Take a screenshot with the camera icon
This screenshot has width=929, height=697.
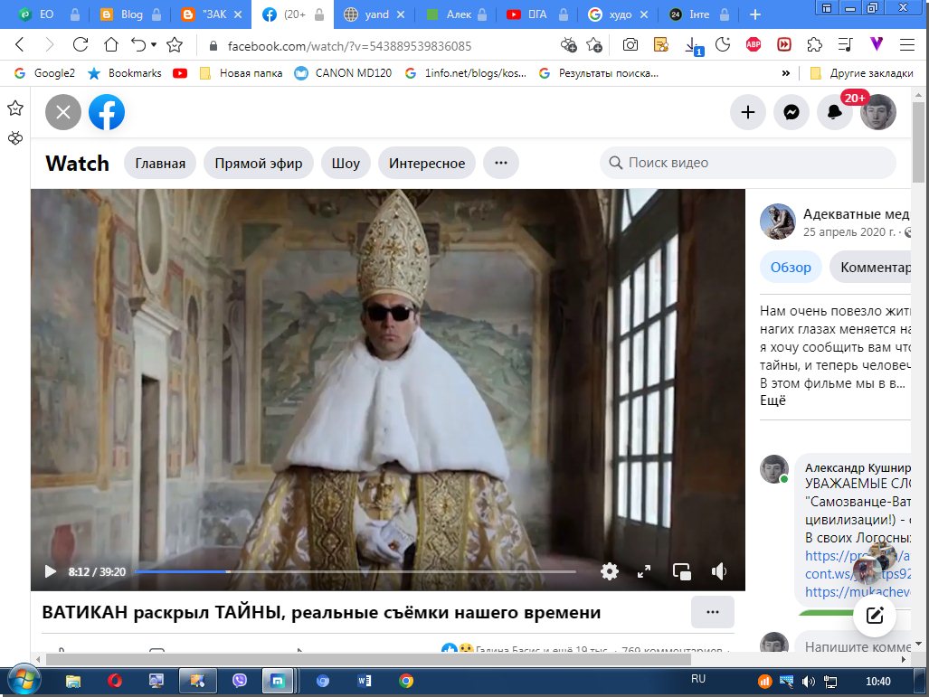point(630,45)
